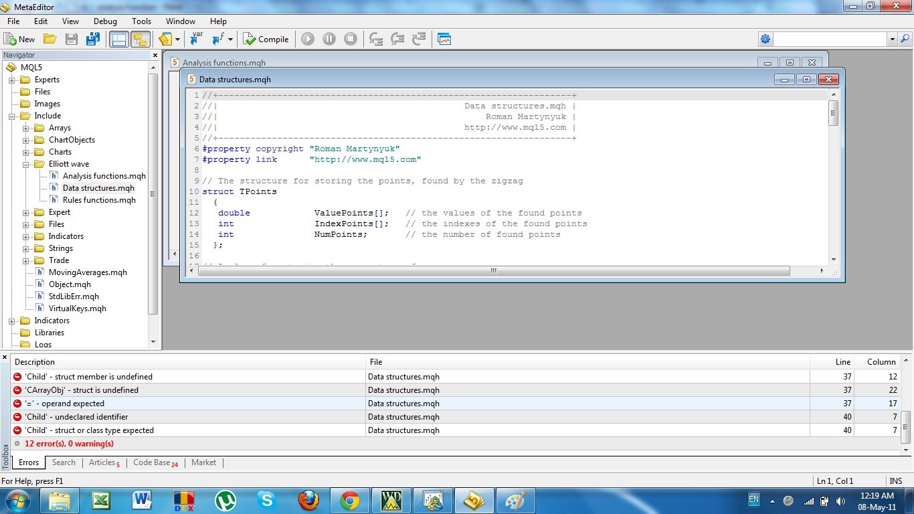Click the Navigator vertical scrollbar down arrow
914x514 pixels.
(153, 342)
